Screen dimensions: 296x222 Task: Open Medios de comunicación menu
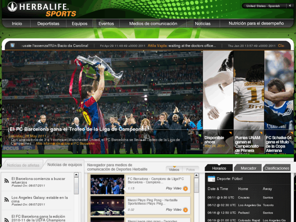click(153, 24)
